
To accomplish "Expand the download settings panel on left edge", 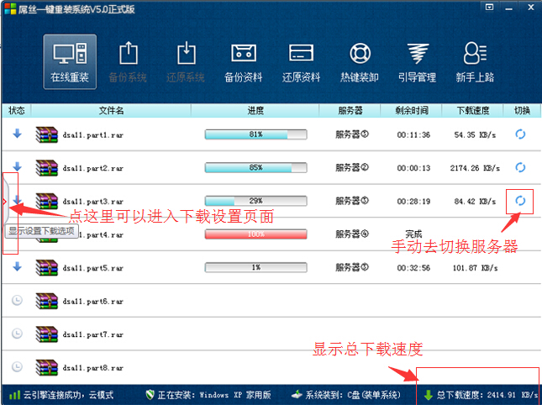I will tap(4, 202).
